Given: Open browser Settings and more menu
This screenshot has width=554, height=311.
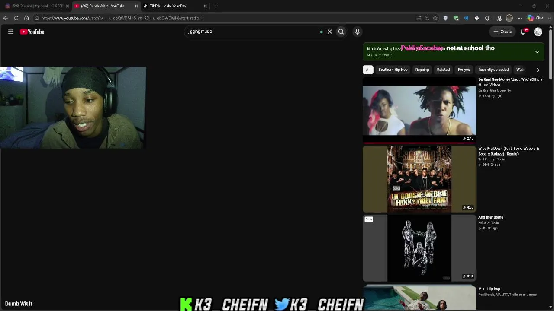Looking at the screenshot, I should click(519, 18).
